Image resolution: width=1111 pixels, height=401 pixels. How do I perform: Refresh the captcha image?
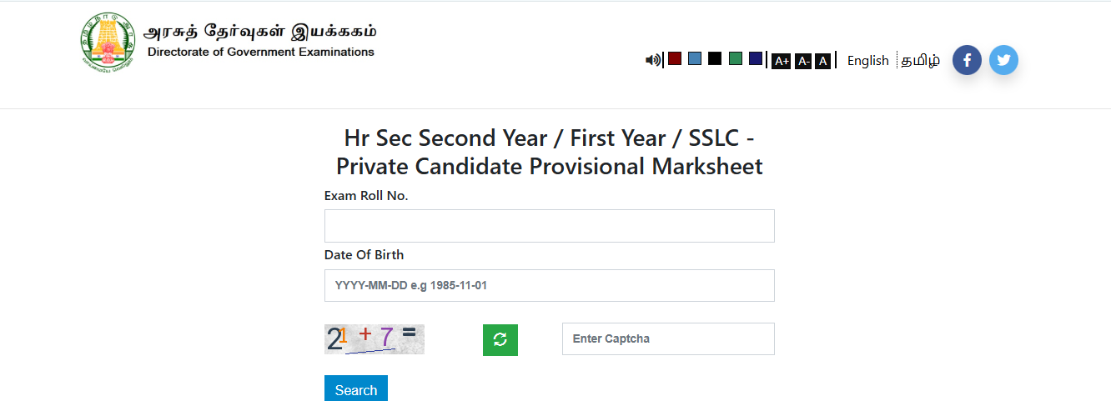[x=500, y=340]
